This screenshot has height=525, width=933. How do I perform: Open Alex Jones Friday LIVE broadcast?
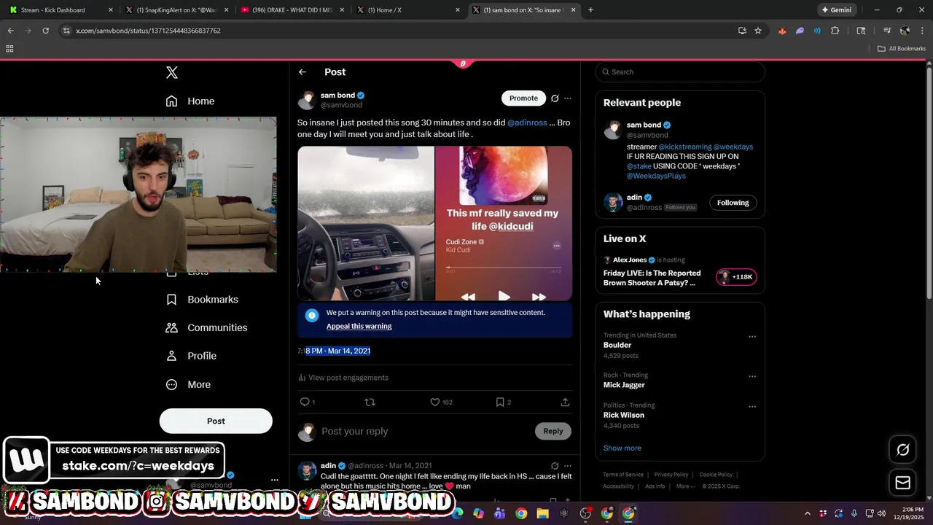[x=652, y=278]
